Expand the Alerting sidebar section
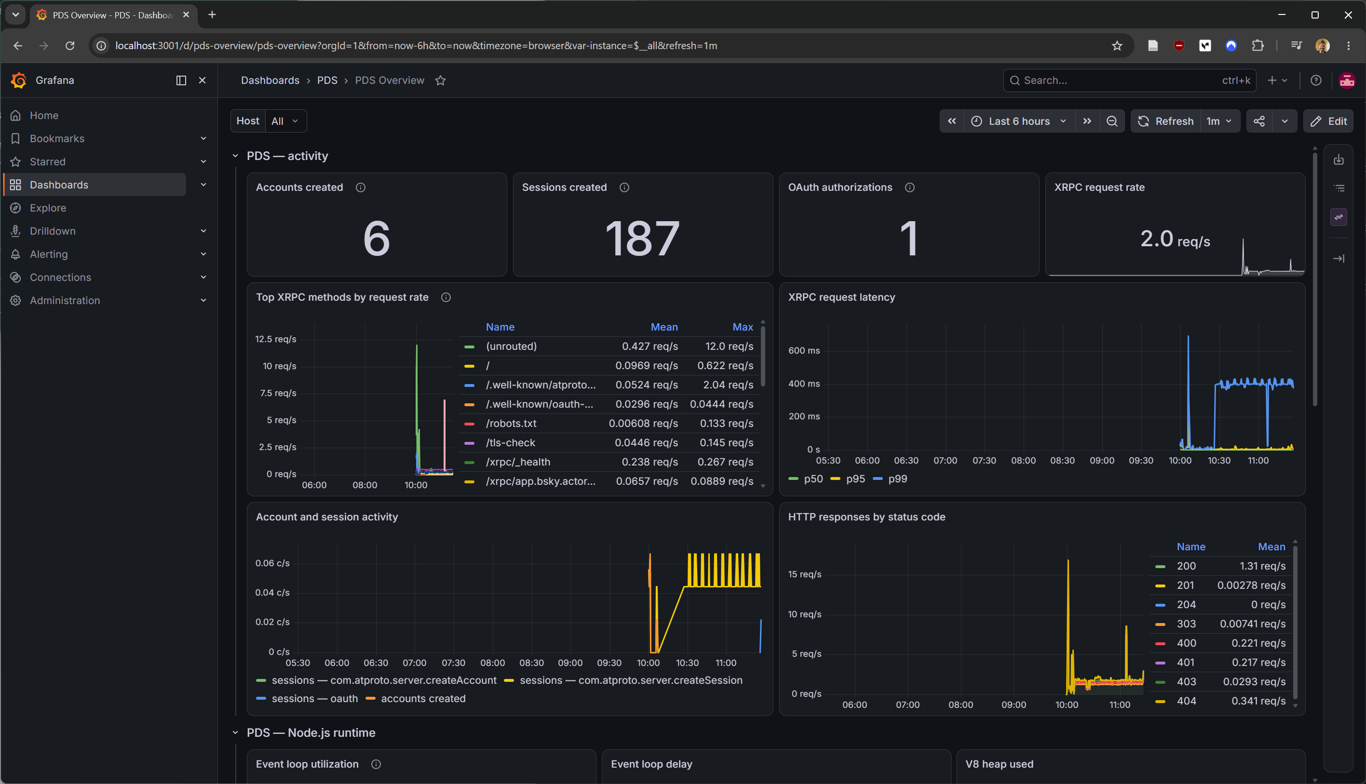Image resolution: width=1366 pixels, height=784 pixels. click(203, 254)
